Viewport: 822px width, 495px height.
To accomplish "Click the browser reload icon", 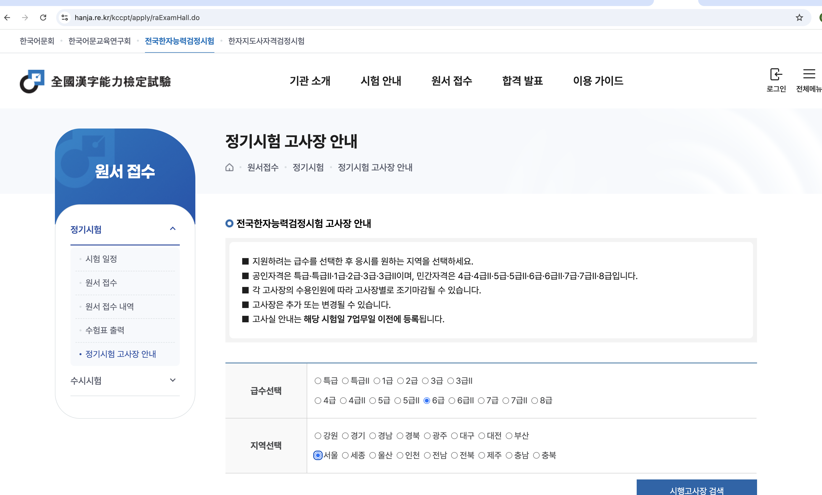I will coord(43,18).
